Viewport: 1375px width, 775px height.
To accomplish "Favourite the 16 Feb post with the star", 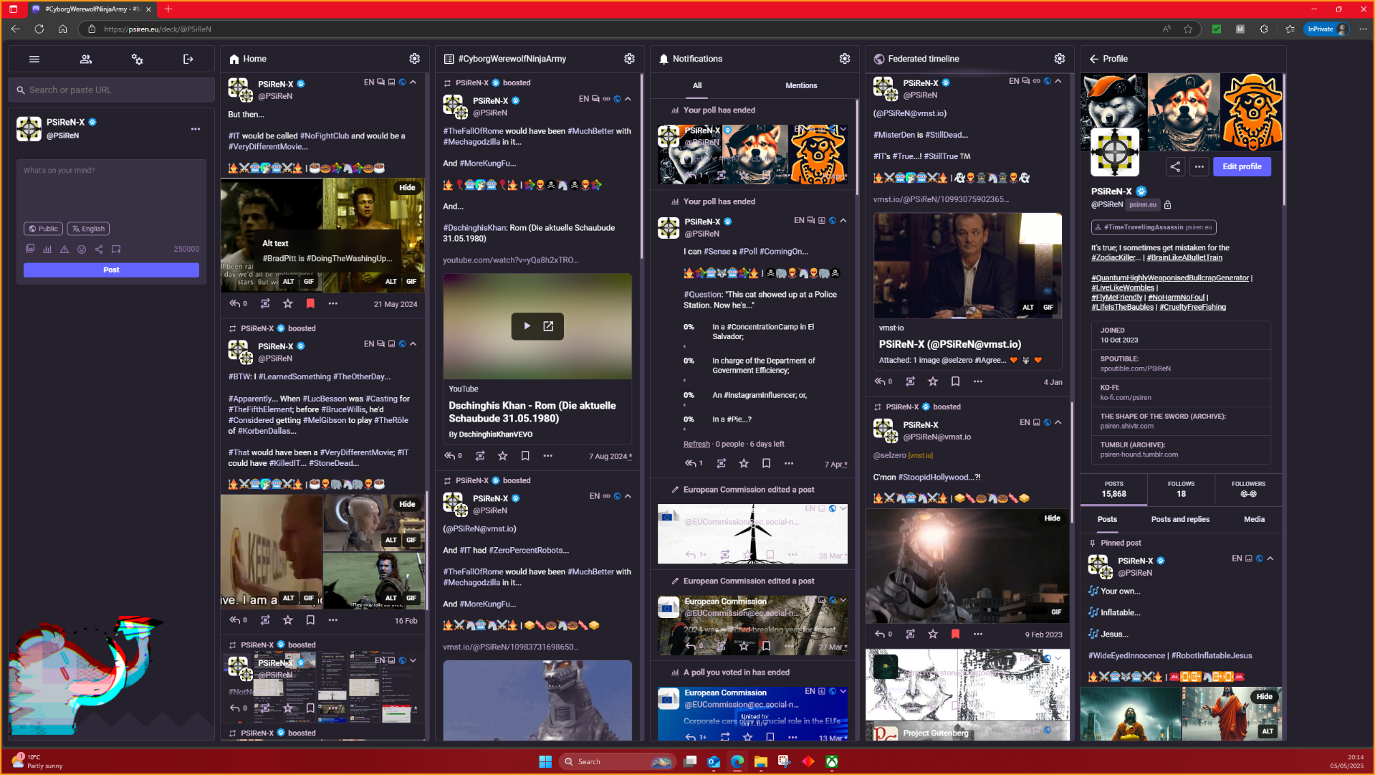I will click(x=287, y=620).
